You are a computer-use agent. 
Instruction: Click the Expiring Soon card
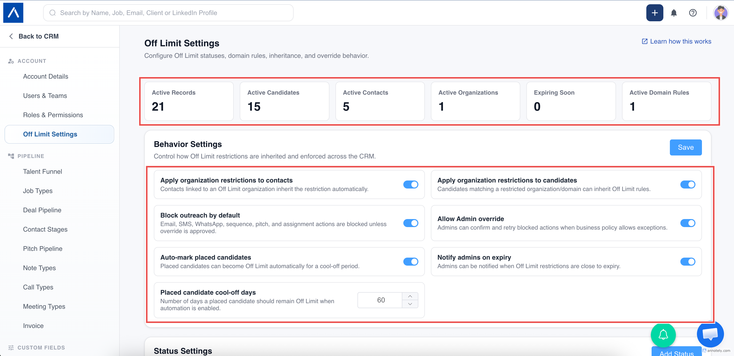[x=571, y=101]
